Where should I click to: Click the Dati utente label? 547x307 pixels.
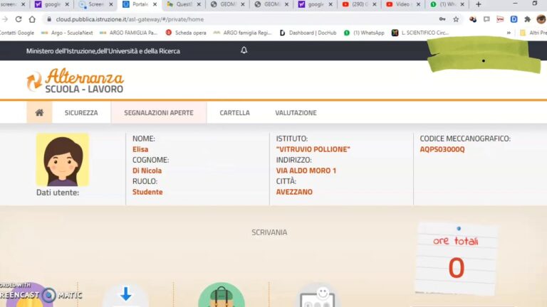(58, 193)
